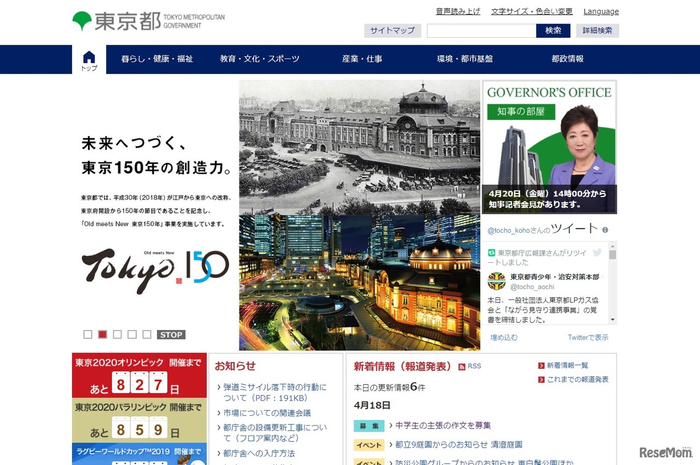Open the 中学生の主張の作文を募集 link
The image size is (700, 465).
click(x=443, y=425)
